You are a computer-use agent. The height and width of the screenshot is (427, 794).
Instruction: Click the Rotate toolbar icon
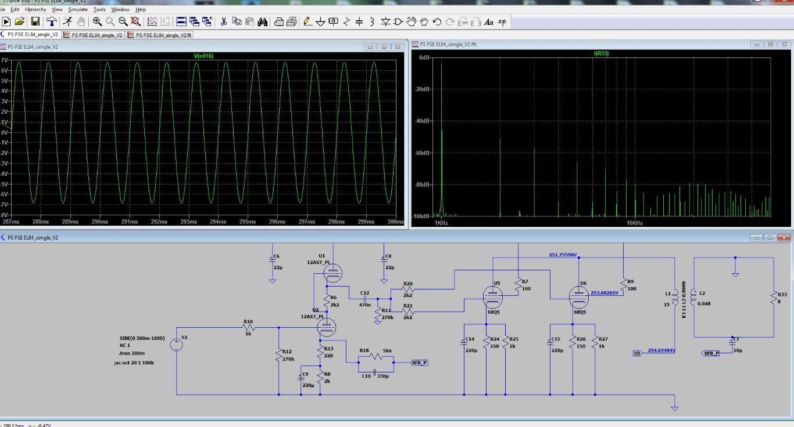coord(463,21)
